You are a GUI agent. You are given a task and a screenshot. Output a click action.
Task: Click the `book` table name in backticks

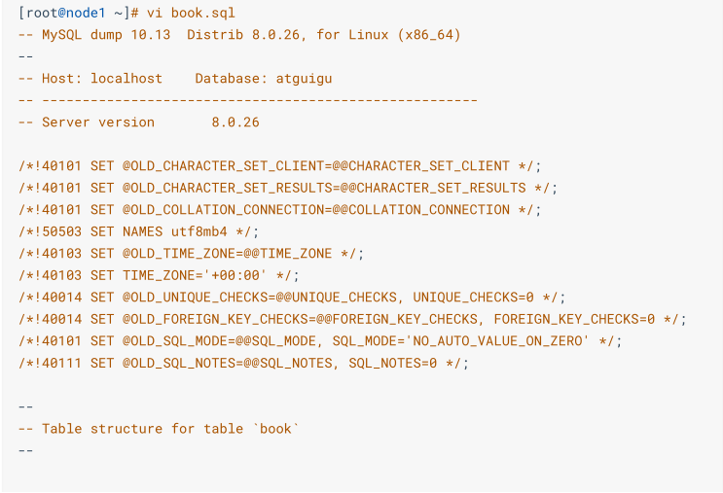pyautogui.click(x=275, y=429)
